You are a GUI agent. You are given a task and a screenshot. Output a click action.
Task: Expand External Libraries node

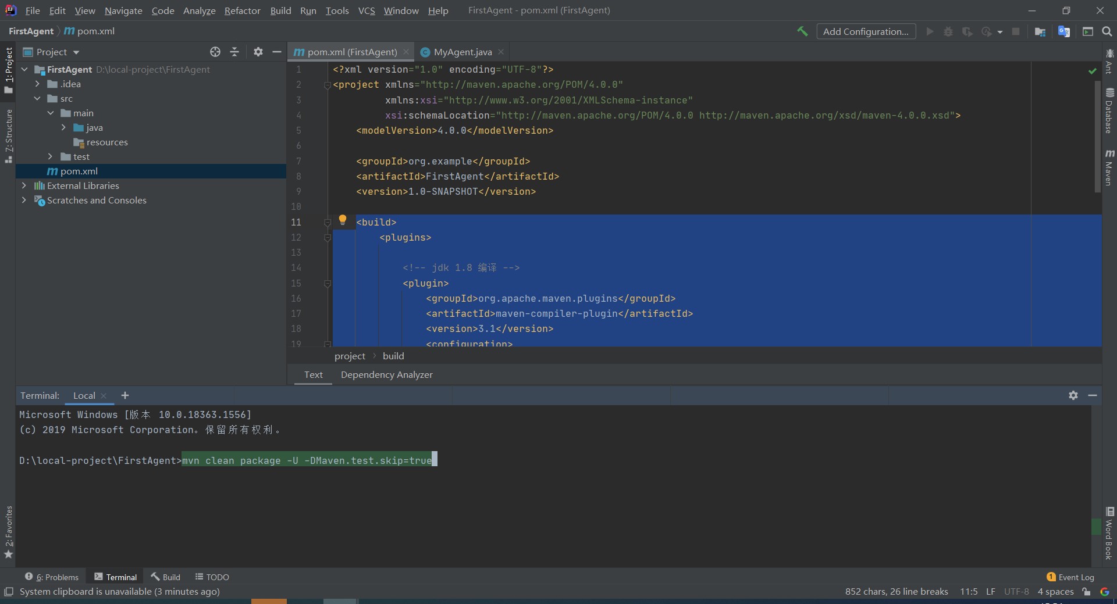[x=24, y=185]
